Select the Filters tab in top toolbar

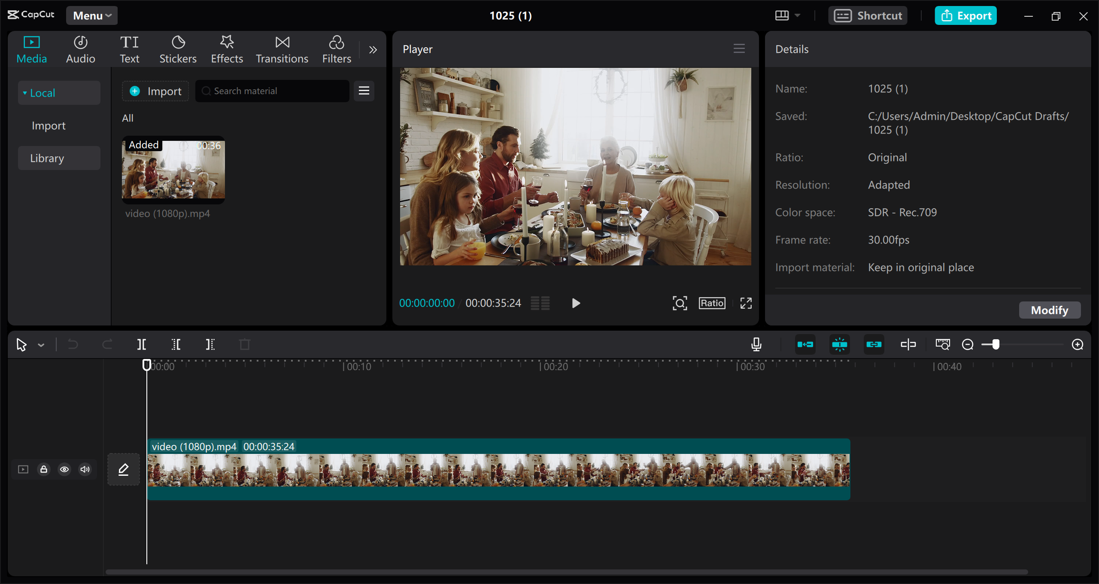[x=337, y=48]
